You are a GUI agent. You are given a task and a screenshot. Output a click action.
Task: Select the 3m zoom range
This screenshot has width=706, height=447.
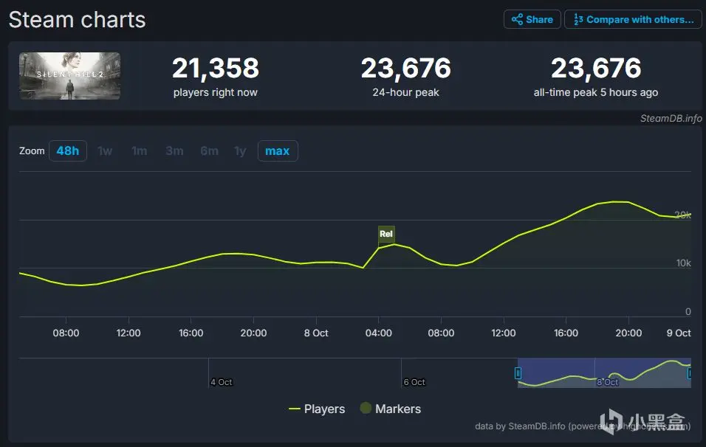click(174, 150)
